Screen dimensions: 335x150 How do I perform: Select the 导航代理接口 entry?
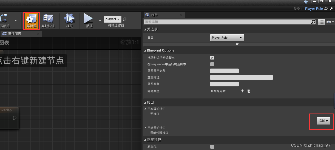pyautogui.click(x=159, y=133)
